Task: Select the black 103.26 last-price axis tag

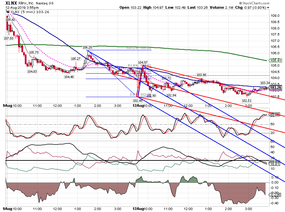Action: [x=275, y=88]
